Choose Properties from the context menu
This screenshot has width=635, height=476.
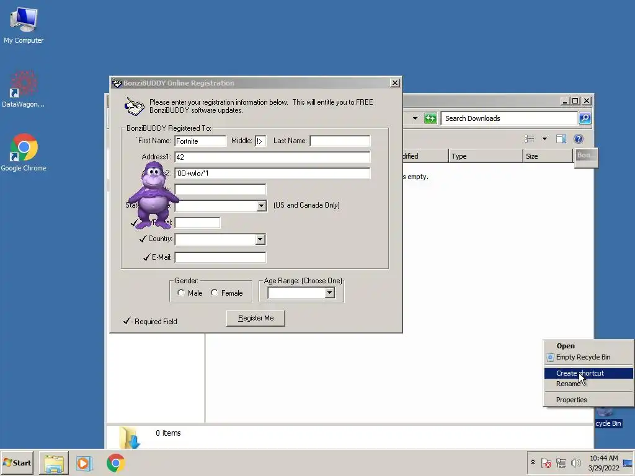[589, 400]
